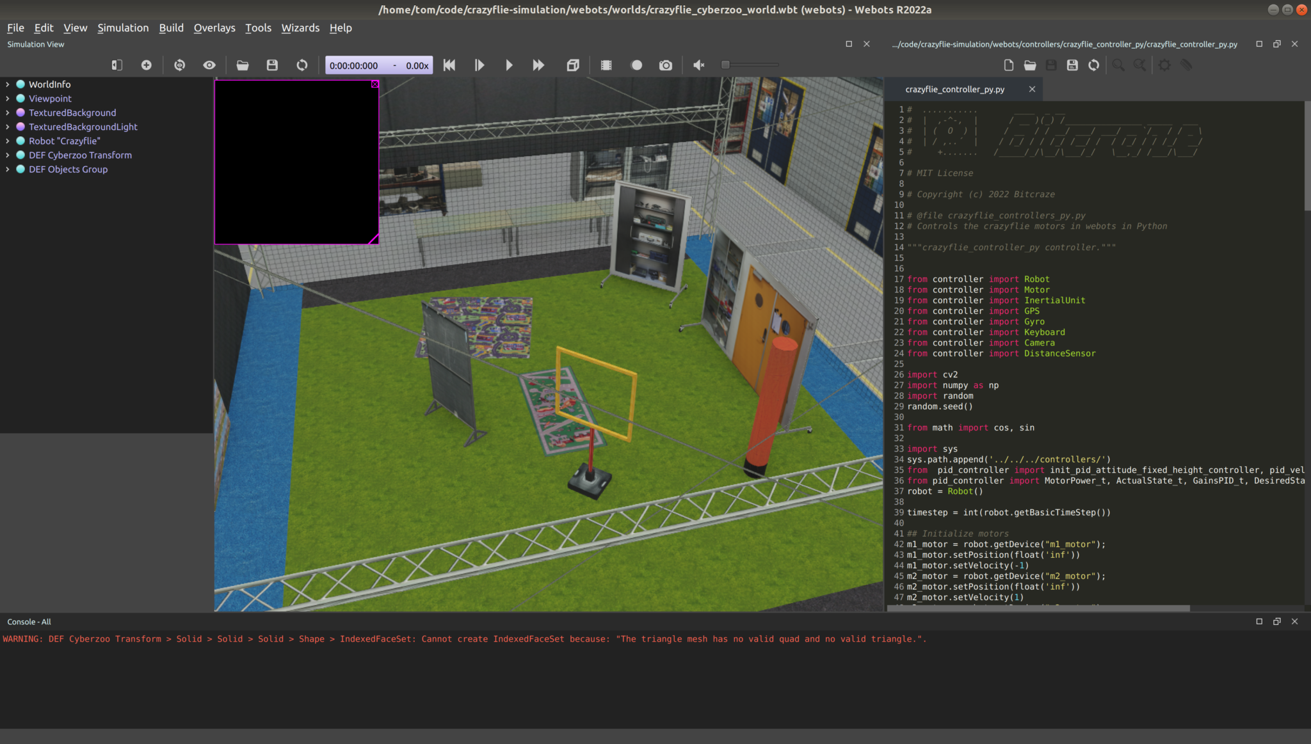Expand the WorldInfo tree node
1311x744 pixels.
[x=8, y=84]
